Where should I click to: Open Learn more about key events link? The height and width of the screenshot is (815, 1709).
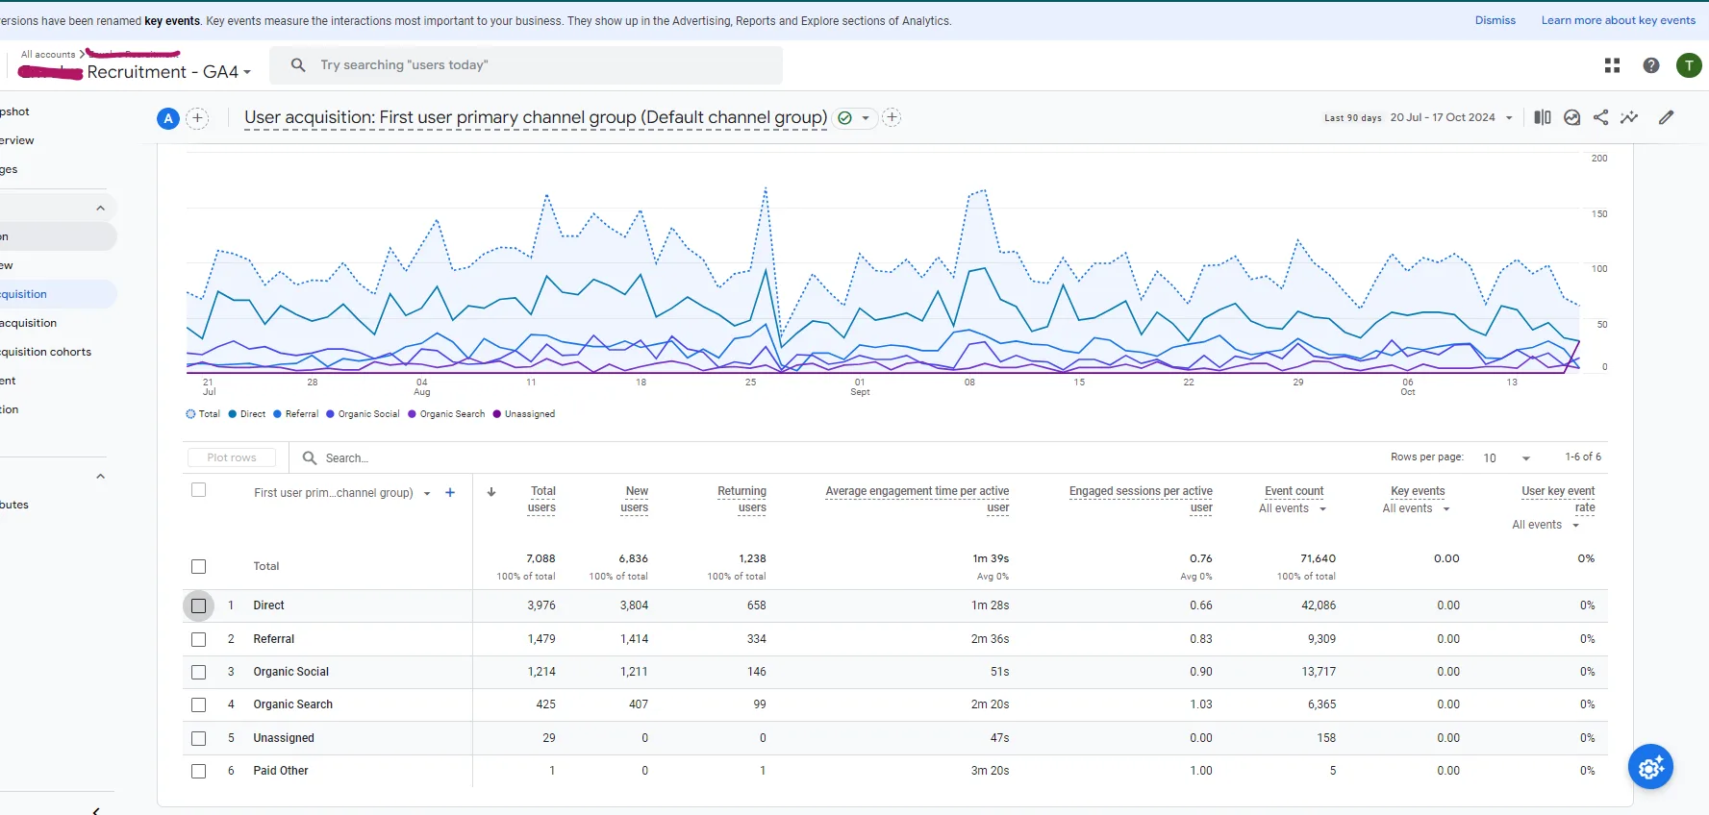tap(1619, 20)
